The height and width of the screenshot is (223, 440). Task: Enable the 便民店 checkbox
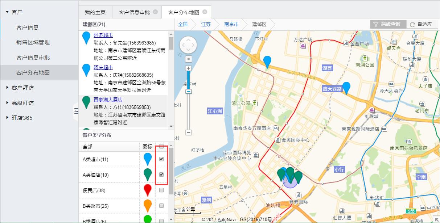coord(161,190)
